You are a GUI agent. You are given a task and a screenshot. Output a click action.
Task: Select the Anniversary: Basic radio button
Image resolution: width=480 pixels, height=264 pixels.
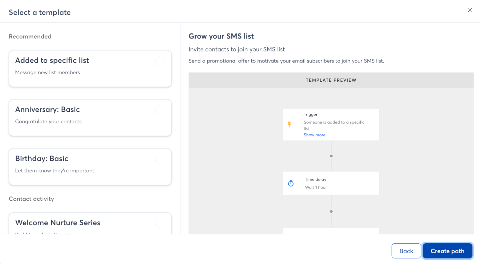pos(160,110)
